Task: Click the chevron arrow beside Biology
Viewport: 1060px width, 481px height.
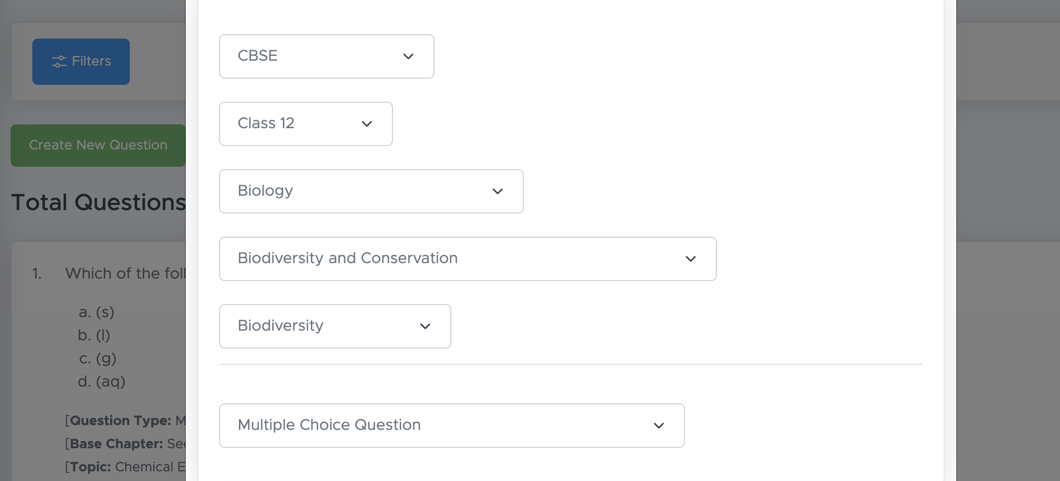Action: click(498, 191)
